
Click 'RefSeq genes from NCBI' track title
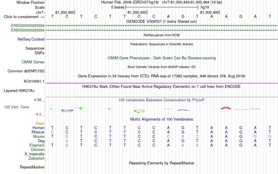click(x=162, y=35)
